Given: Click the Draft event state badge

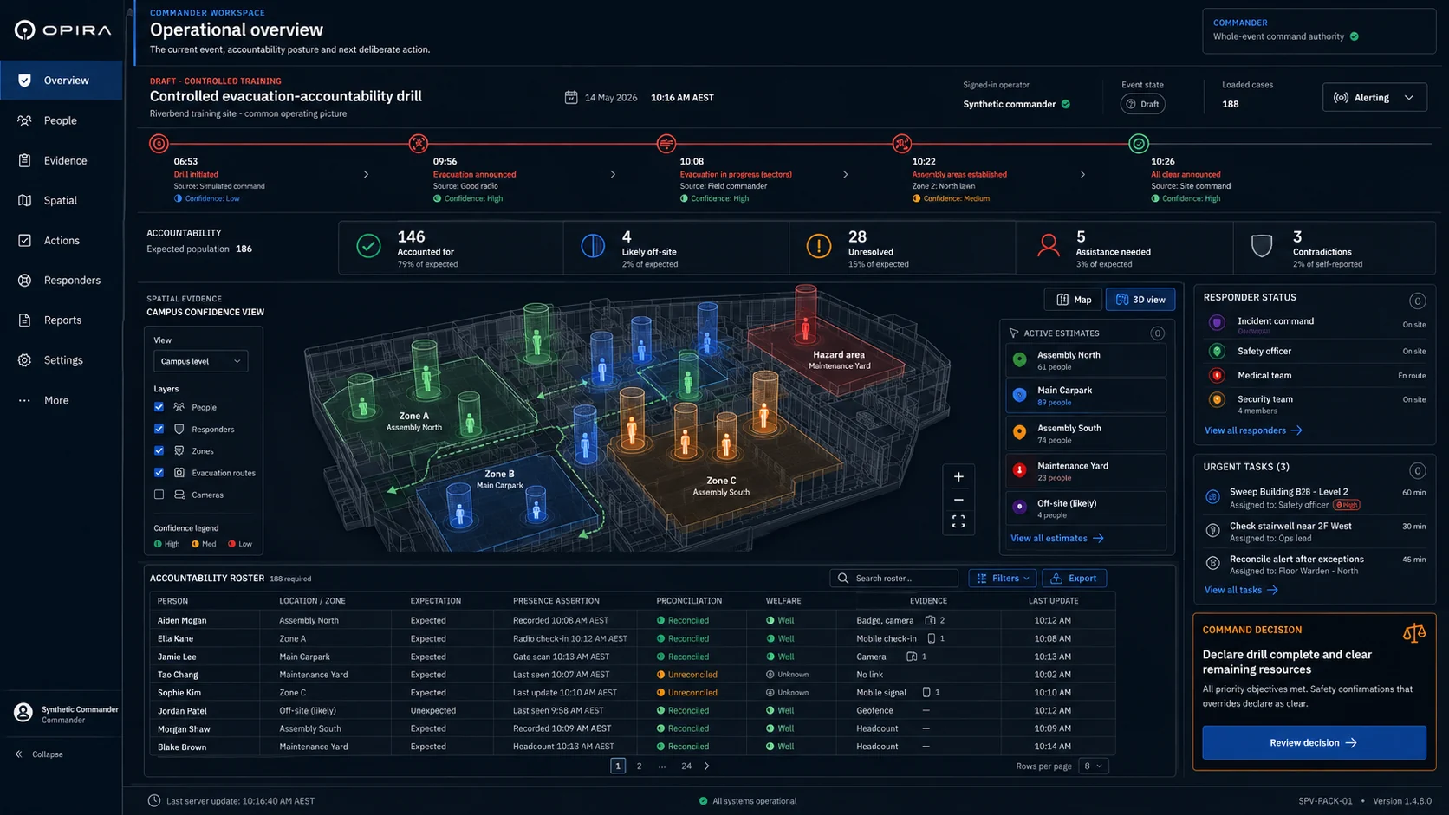Looking at the screenshot, I should pos(1142,104).
